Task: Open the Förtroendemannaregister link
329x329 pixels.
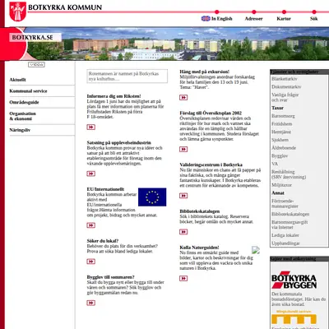Action: pos(285,203)
